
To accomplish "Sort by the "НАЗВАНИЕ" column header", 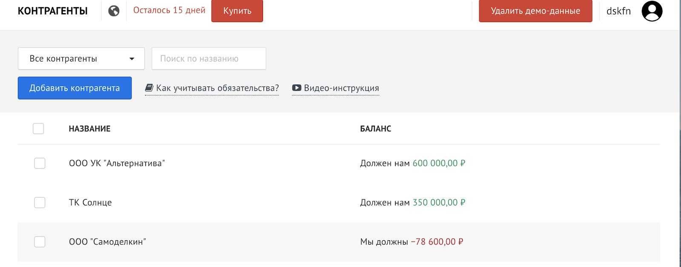I will point(89,129).
